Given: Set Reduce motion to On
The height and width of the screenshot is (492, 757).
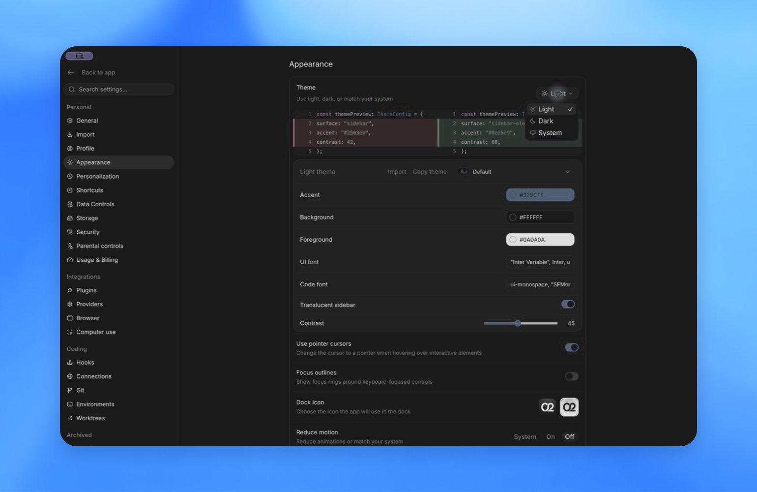Looking at the screenshot, I should (x=551, y=436).
